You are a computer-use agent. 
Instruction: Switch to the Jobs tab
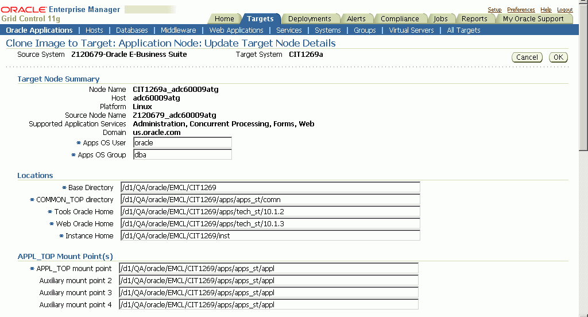pyautogui.click(x=440, y=19)
